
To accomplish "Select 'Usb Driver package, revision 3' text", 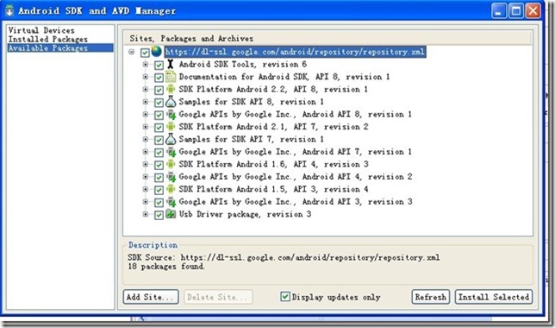I will tap(245, 214).
